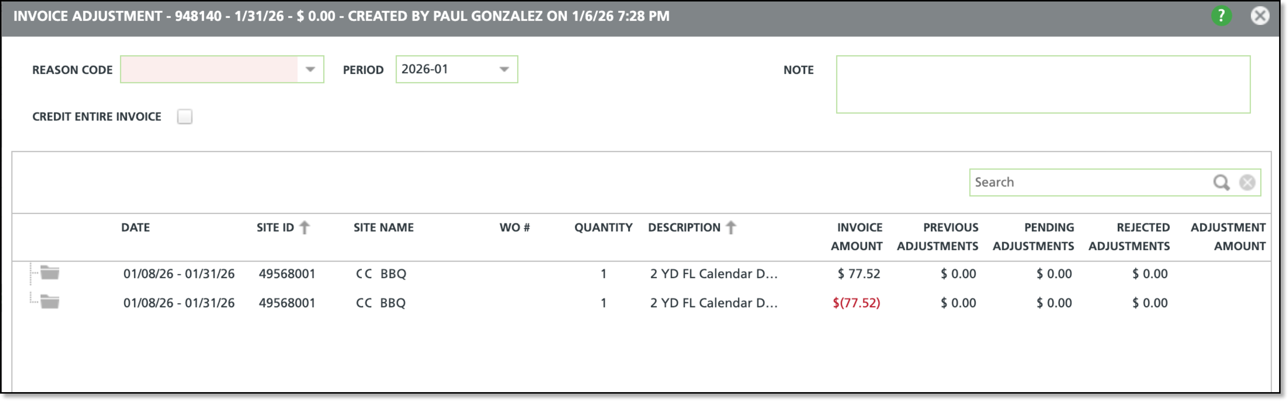Open folder icon on the $(77.52) row
Viewport: 1288px width, 401px height.
click(x=50, y=302)
